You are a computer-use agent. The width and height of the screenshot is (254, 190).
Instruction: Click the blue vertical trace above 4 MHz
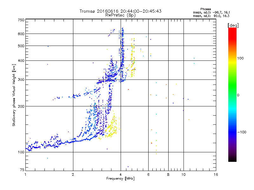click(122, 55)
